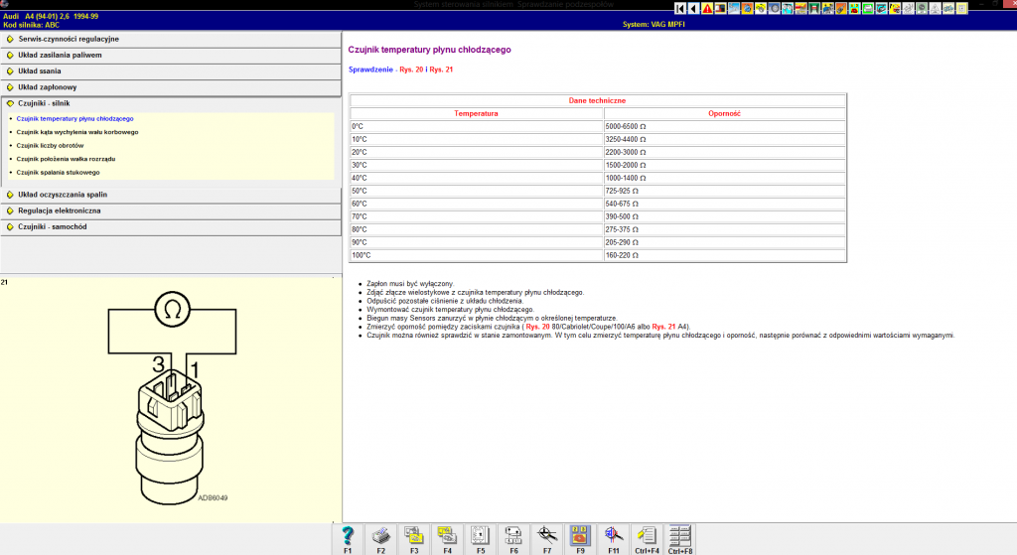
Task: Click the wheel and tire toolbar icon
Action: 774,8
